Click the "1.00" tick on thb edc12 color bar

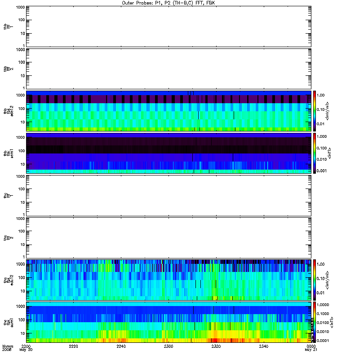tap(320, 95)
